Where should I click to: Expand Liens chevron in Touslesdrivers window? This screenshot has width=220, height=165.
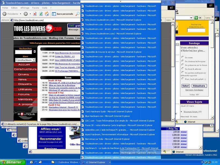(x=173, y=19)
